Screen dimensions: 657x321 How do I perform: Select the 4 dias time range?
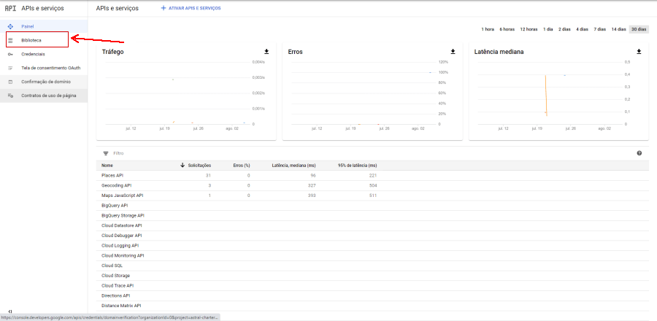[582, 29]
